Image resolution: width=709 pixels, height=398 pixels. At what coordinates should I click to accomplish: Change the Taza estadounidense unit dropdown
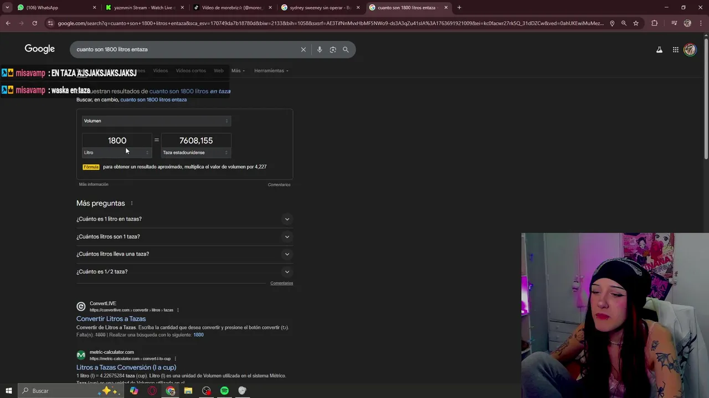[196, 153]
